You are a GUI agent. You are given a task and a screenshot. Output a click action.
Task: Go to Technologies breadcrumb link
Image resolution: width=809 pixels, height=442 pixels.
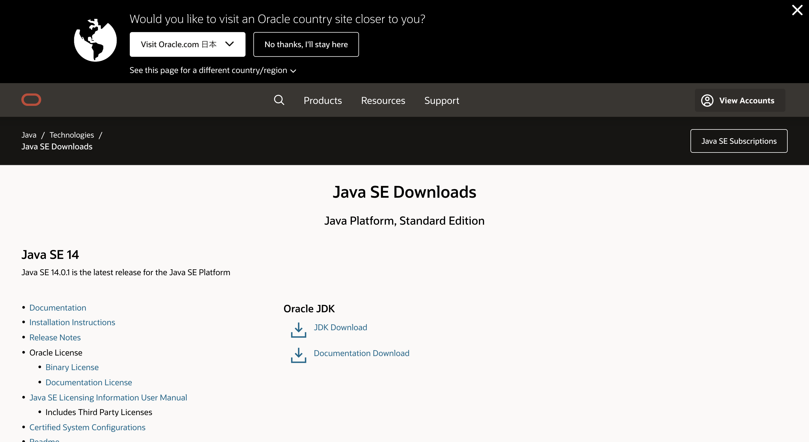[72, 135]
